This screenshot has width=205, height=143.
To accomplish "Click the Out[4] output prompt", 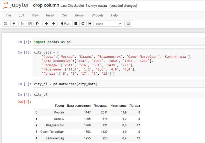I will click(x=25, y=102).
